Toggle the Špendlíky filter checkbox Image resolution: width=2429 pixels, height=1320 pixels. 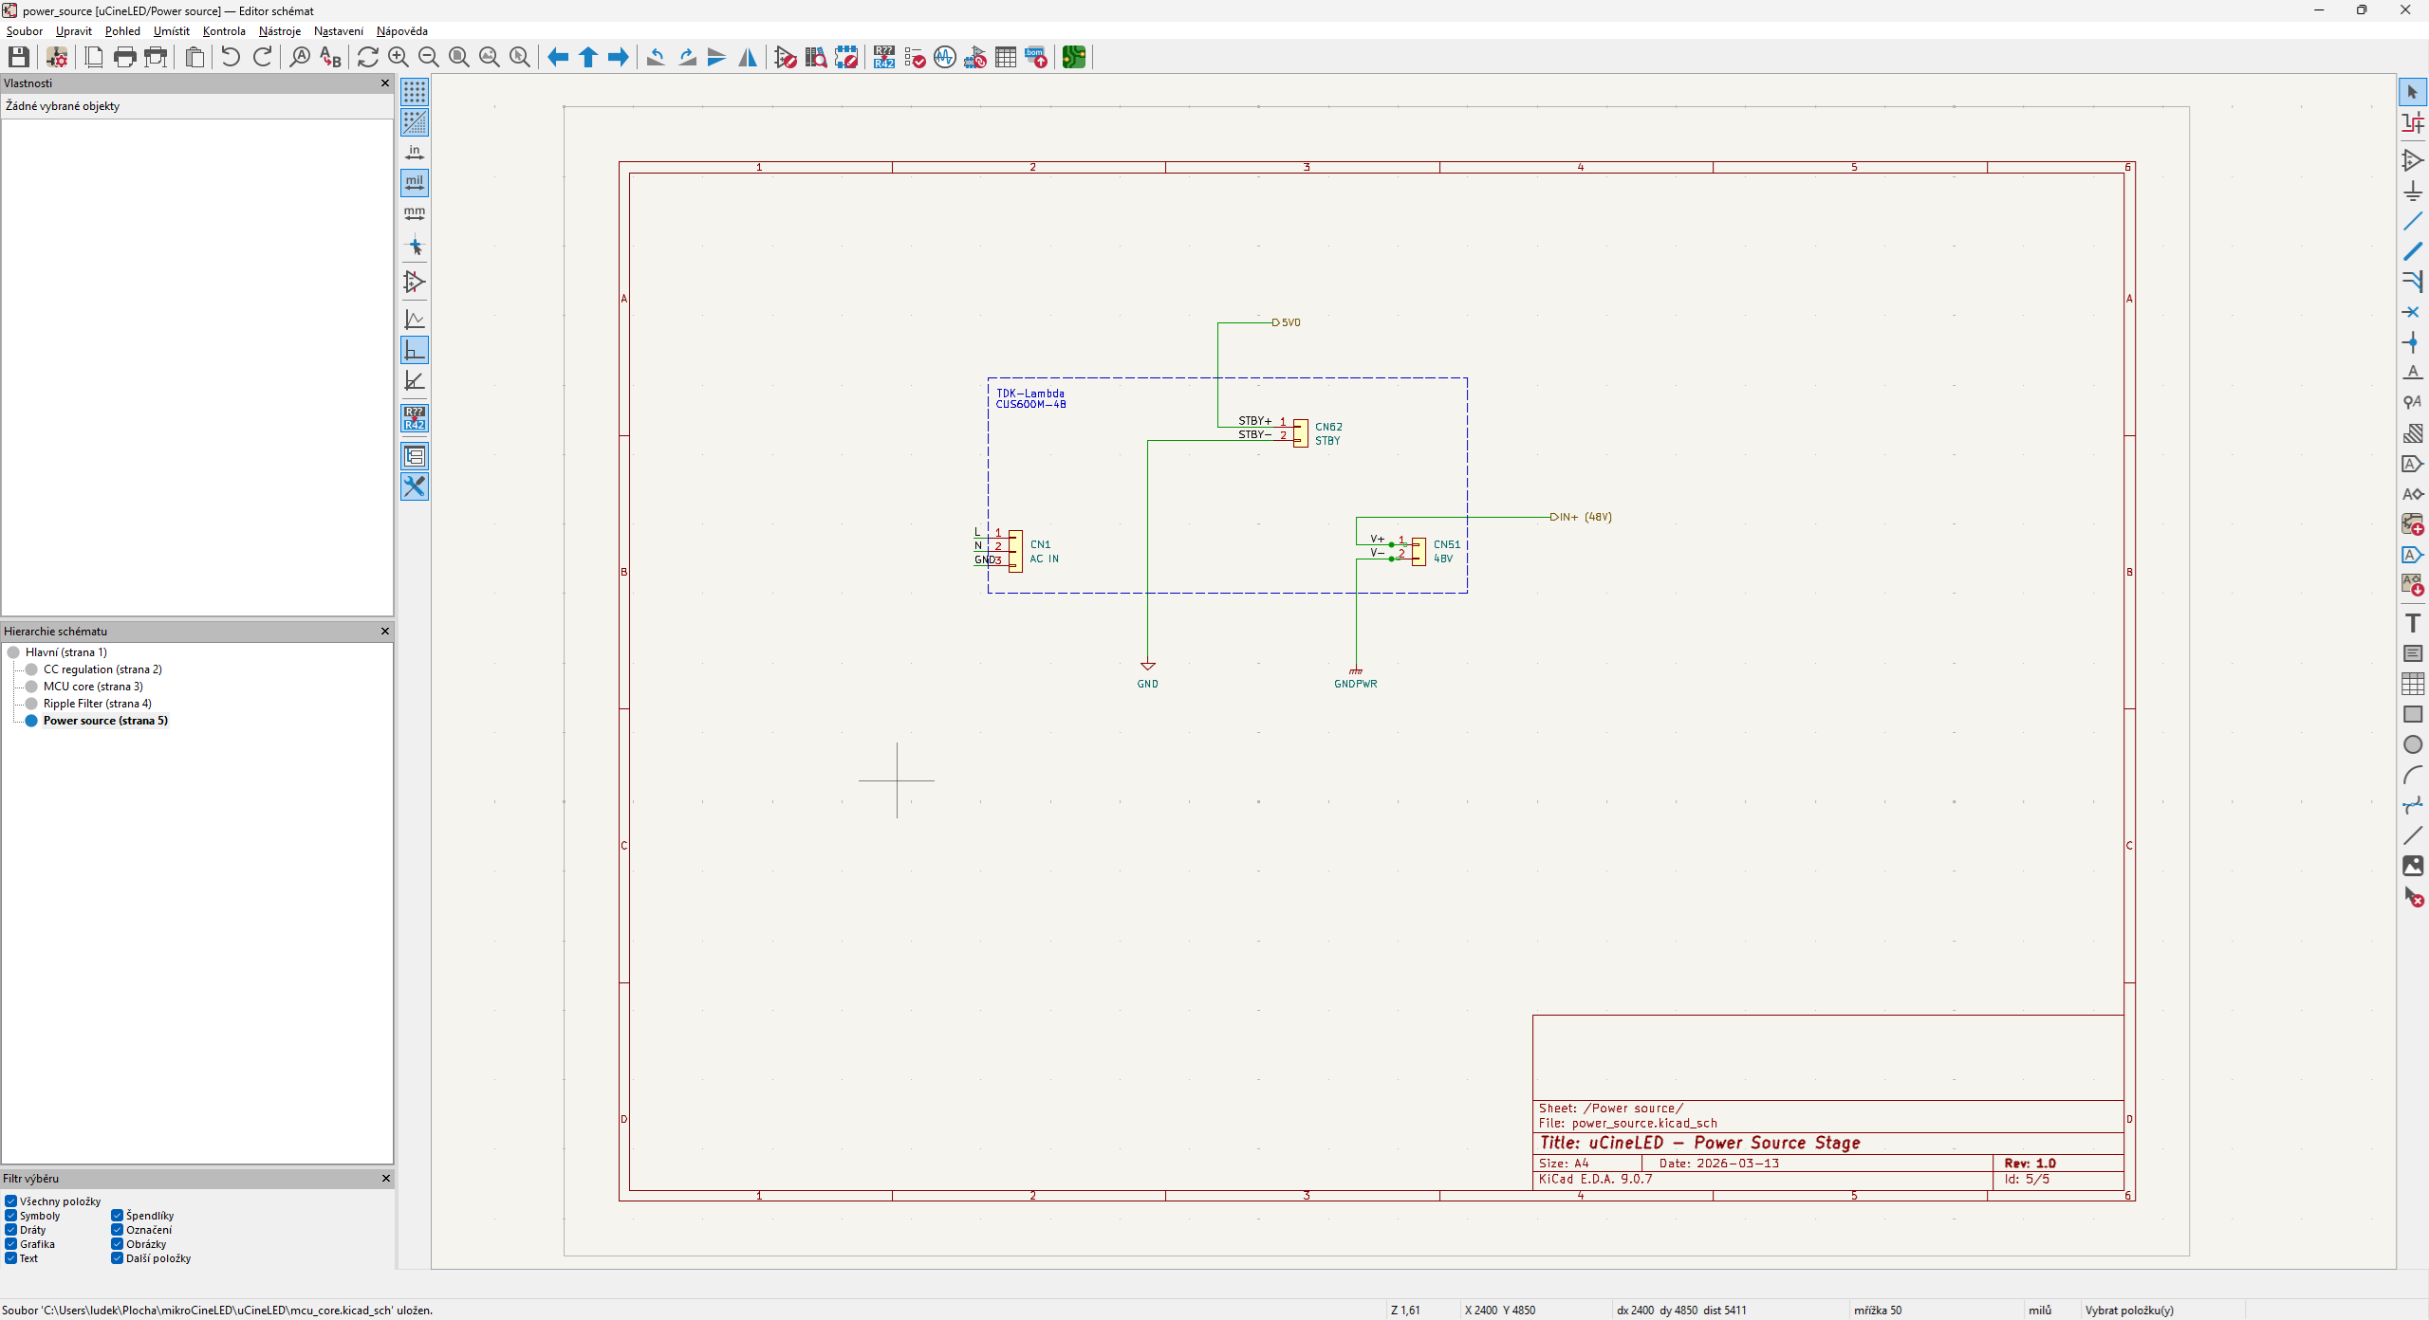(x=118, y=1216)
